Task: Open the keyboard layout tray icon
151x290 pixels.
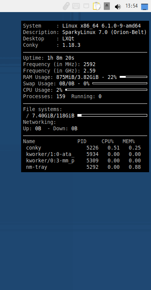Action: coord(76,6)
